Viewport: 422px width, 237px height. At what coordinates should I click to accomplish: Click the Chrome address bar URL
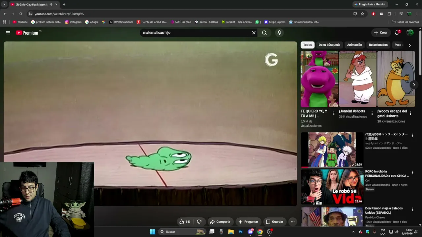click(59, 14)
